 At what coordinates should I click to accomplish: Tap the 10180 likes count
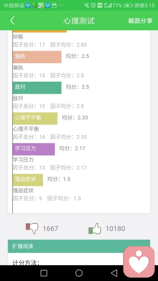tap(115, 229)
